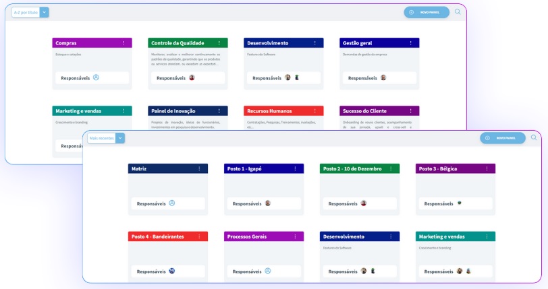The height and width of the screenshot is (289, 548).
Task: Click the responsible avatar on Posto 1 - Igapó
Action: tap(268, 203)
